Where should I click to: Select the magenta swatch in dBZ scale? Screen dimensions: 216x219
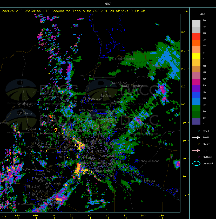click(x=196, y=82)
